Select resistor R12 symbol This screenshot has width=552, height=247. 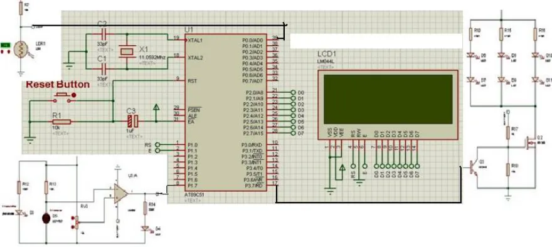[19, 187]
